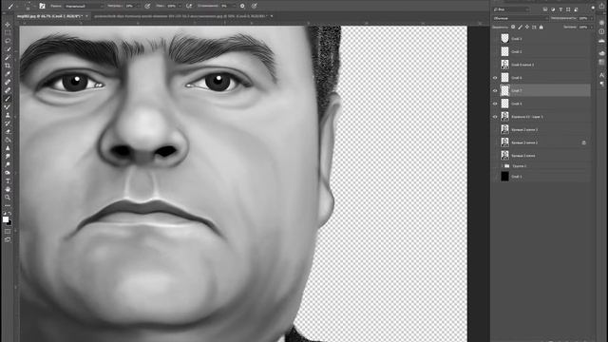Hide layer Слой 6 with eye icon

495,78
